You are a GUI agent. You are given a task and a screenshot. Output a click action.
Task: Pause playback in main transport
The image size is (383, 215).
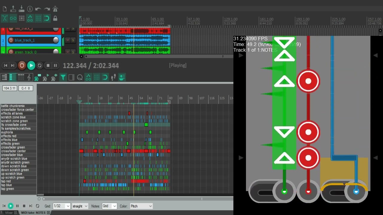click(x=55, y=65)
